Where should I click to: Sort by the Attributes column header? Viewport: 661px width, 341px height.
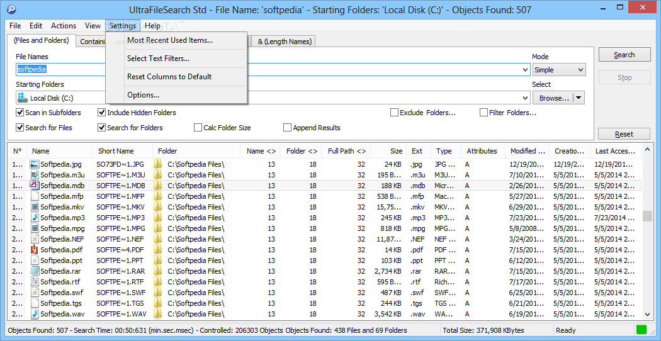click(x=483, y=151)
